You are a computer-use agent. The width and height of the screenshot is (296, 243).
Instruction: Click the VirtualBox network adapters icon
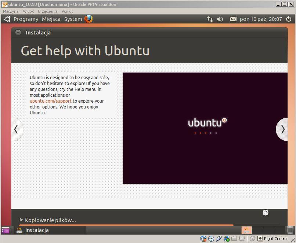pos(227,239)
